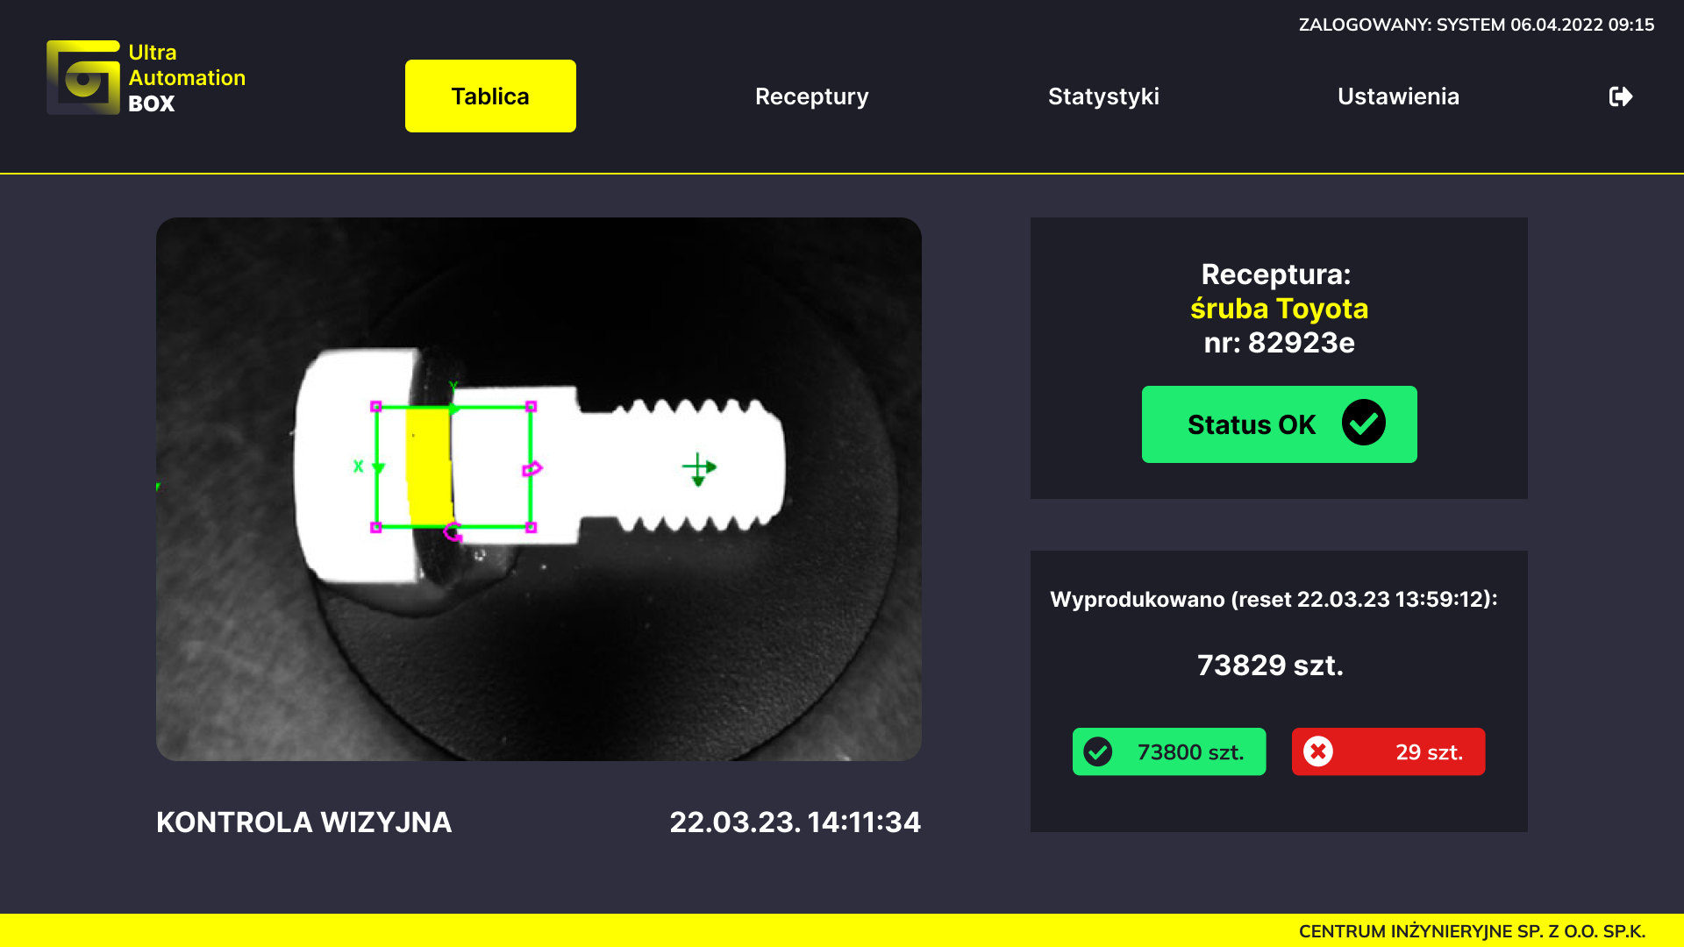This screenshot has height=947, width=1684.
Task: Click the Wyprodukowano reset timestamp text
Action: point(1274,599)
